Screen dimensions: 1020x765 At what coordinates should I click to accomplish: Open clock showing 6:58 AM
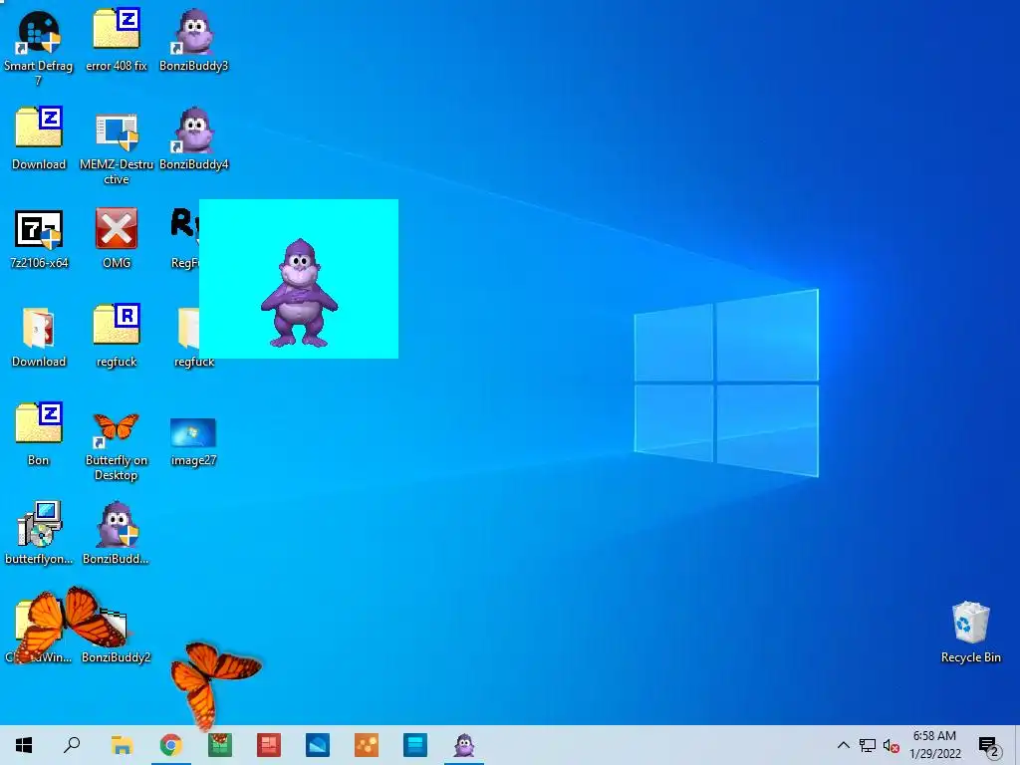pyautogui.click(x=934, y=745)
